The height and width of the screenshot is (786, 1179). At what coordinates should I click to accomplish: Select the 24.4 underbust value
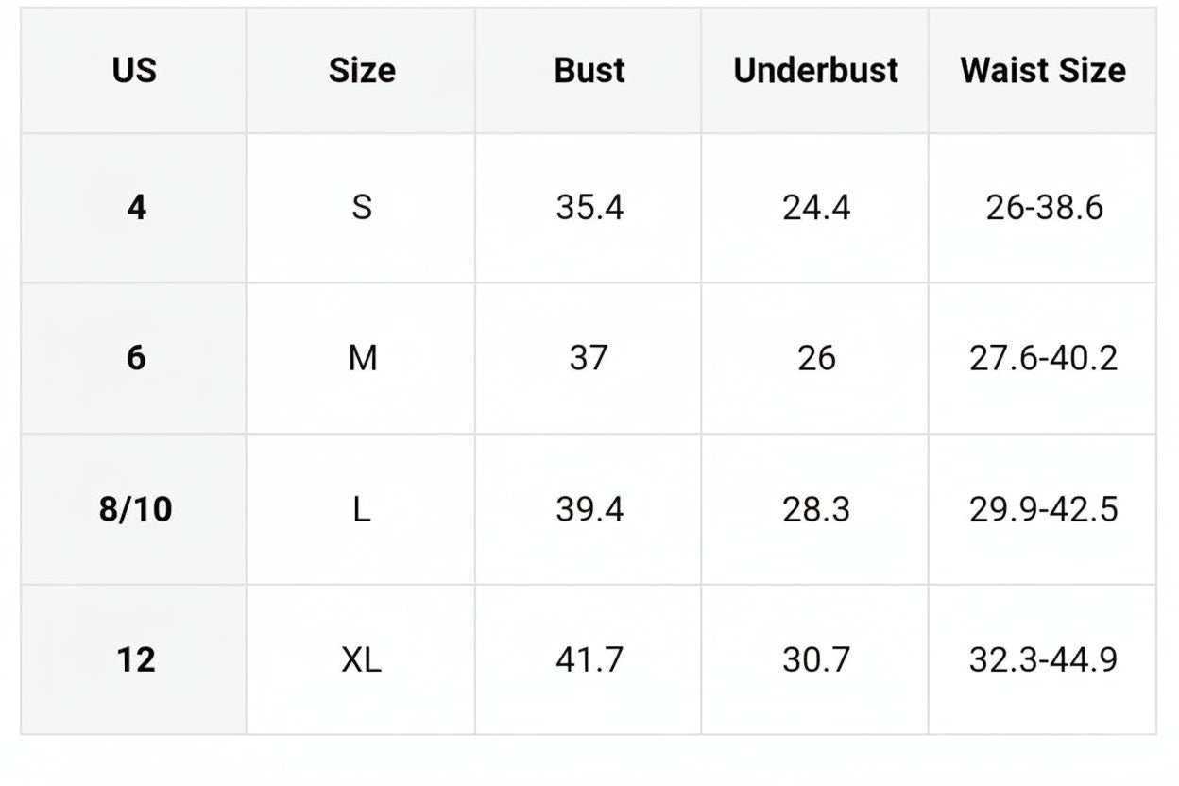click(x=816, y=207)
